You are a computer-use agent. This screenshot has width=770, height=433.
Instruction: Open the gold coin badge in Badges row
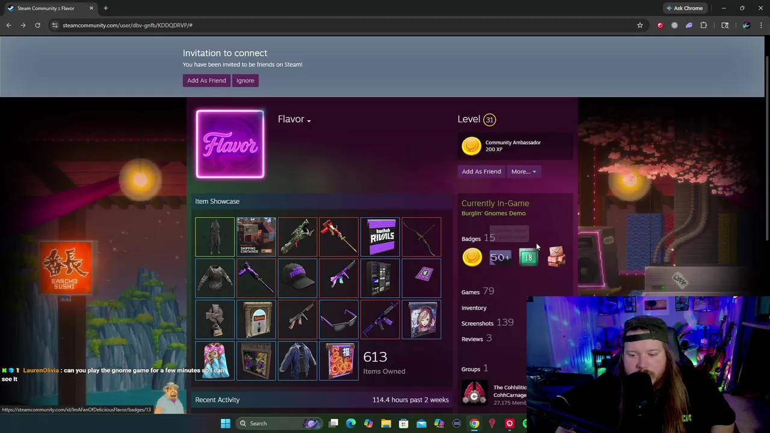tap(472, 257)
